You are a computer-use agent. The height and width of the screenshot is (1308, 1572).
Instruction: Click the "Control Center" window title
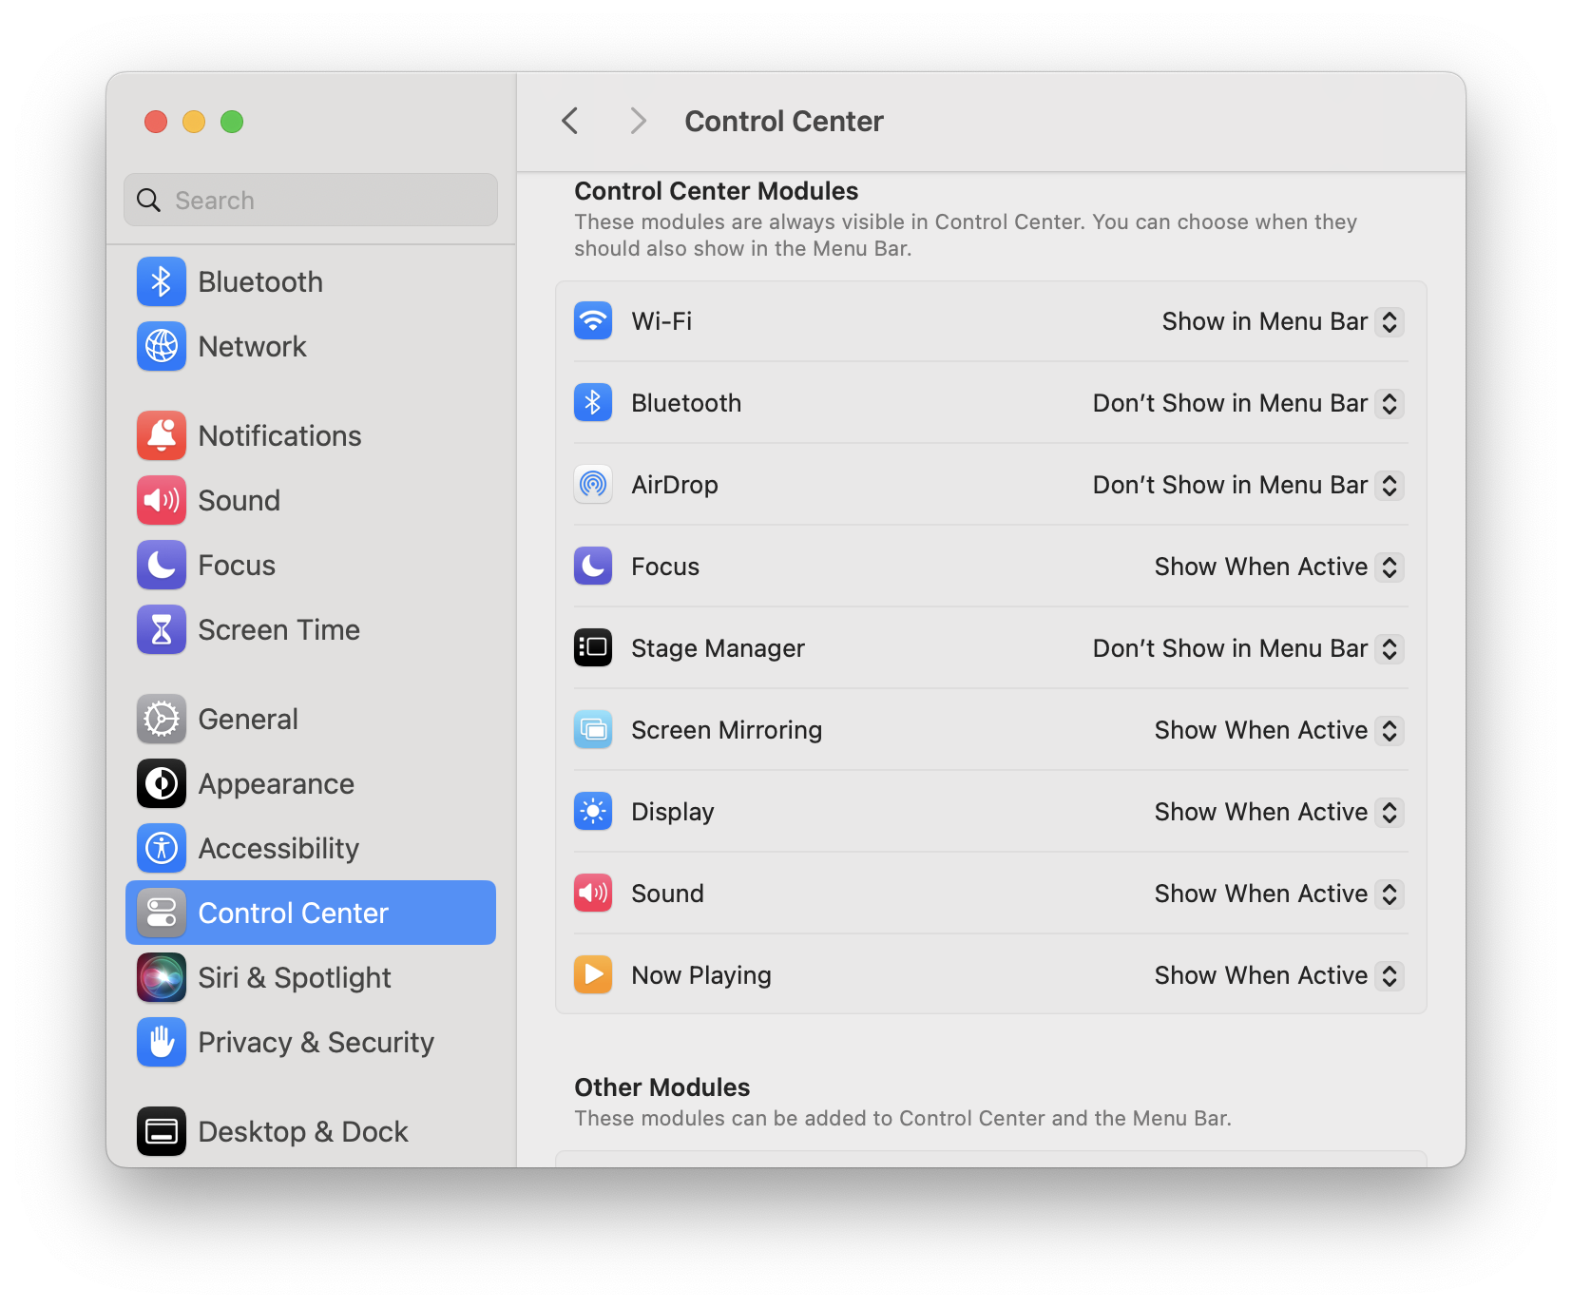coord(784,121)
